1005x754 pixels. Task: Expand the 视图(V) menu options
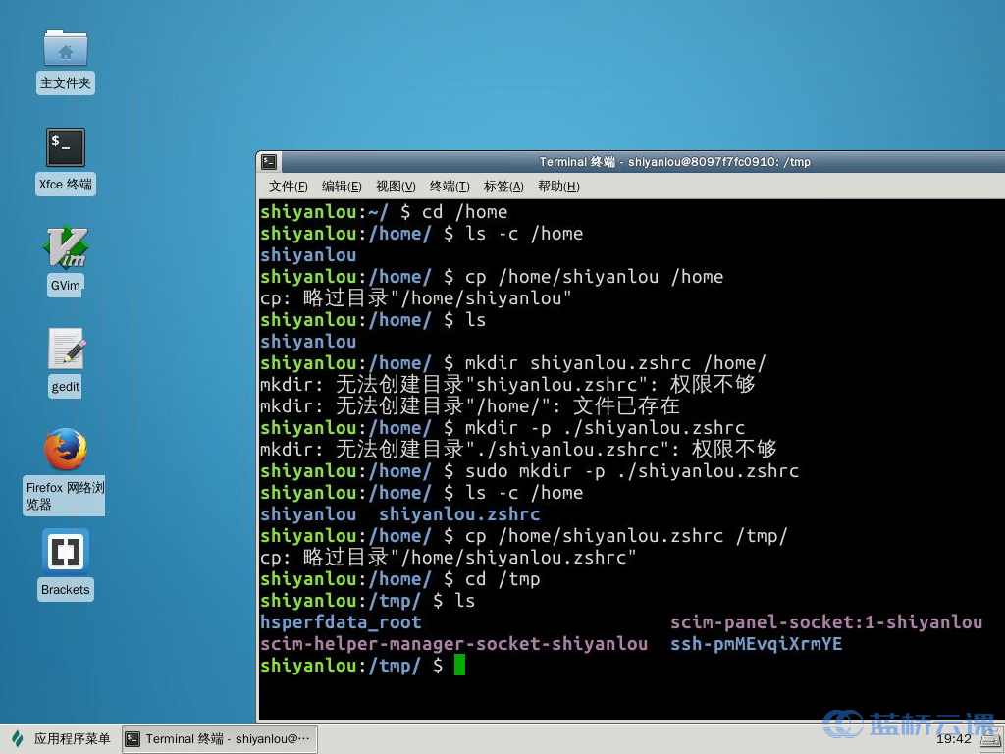(x=395, y=187)
